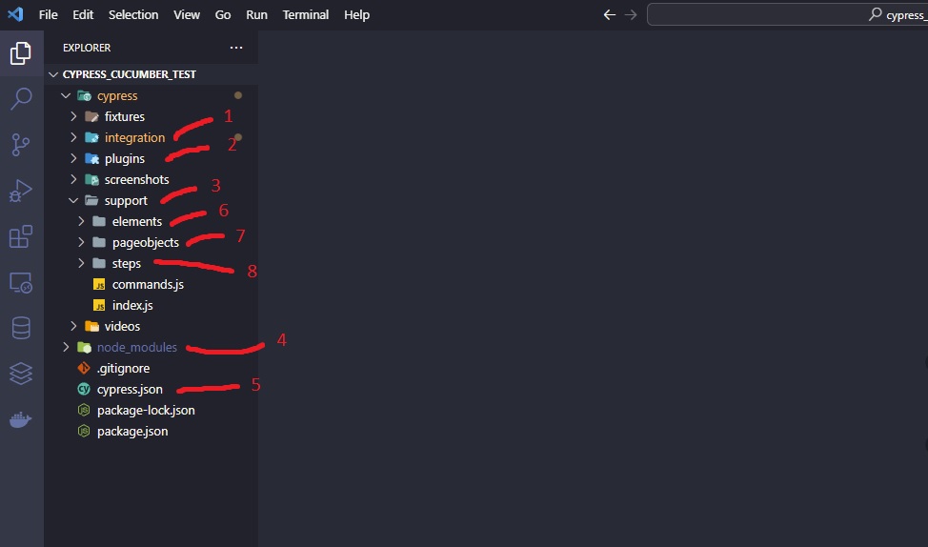This screenshot has width=928, height=547.
Task: Click the node_modules folder icon
Action: coord(84,348)
